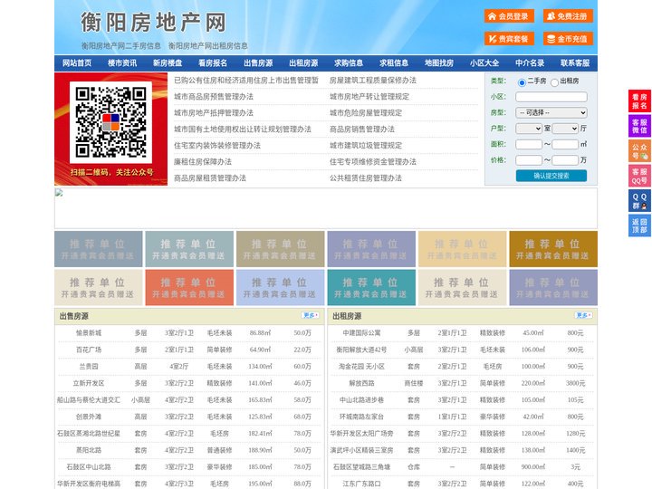Click the minimum 面积 input field
This screenshot has width=652, height=489.
tap(529, 144)
